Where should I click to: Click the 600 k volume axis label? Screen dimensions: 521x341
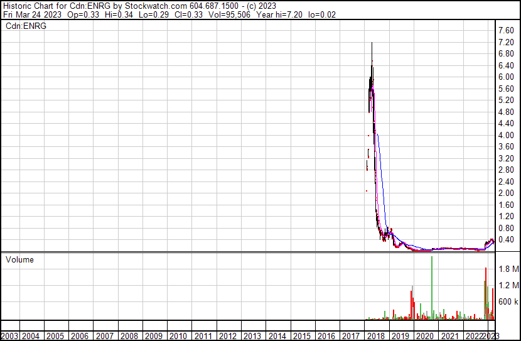pyautogui.click(x=508, y=302)
